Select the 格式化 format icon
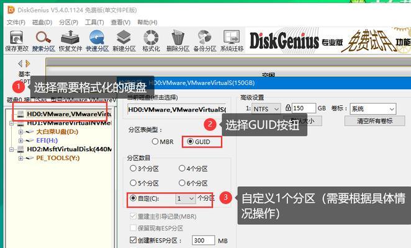Image resolution: width=411 pixels, height=248 pixels. [151, 40]
